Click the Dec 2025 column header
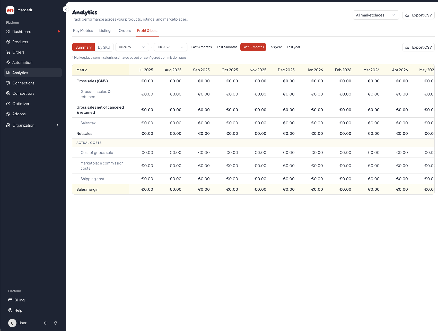 286,70
